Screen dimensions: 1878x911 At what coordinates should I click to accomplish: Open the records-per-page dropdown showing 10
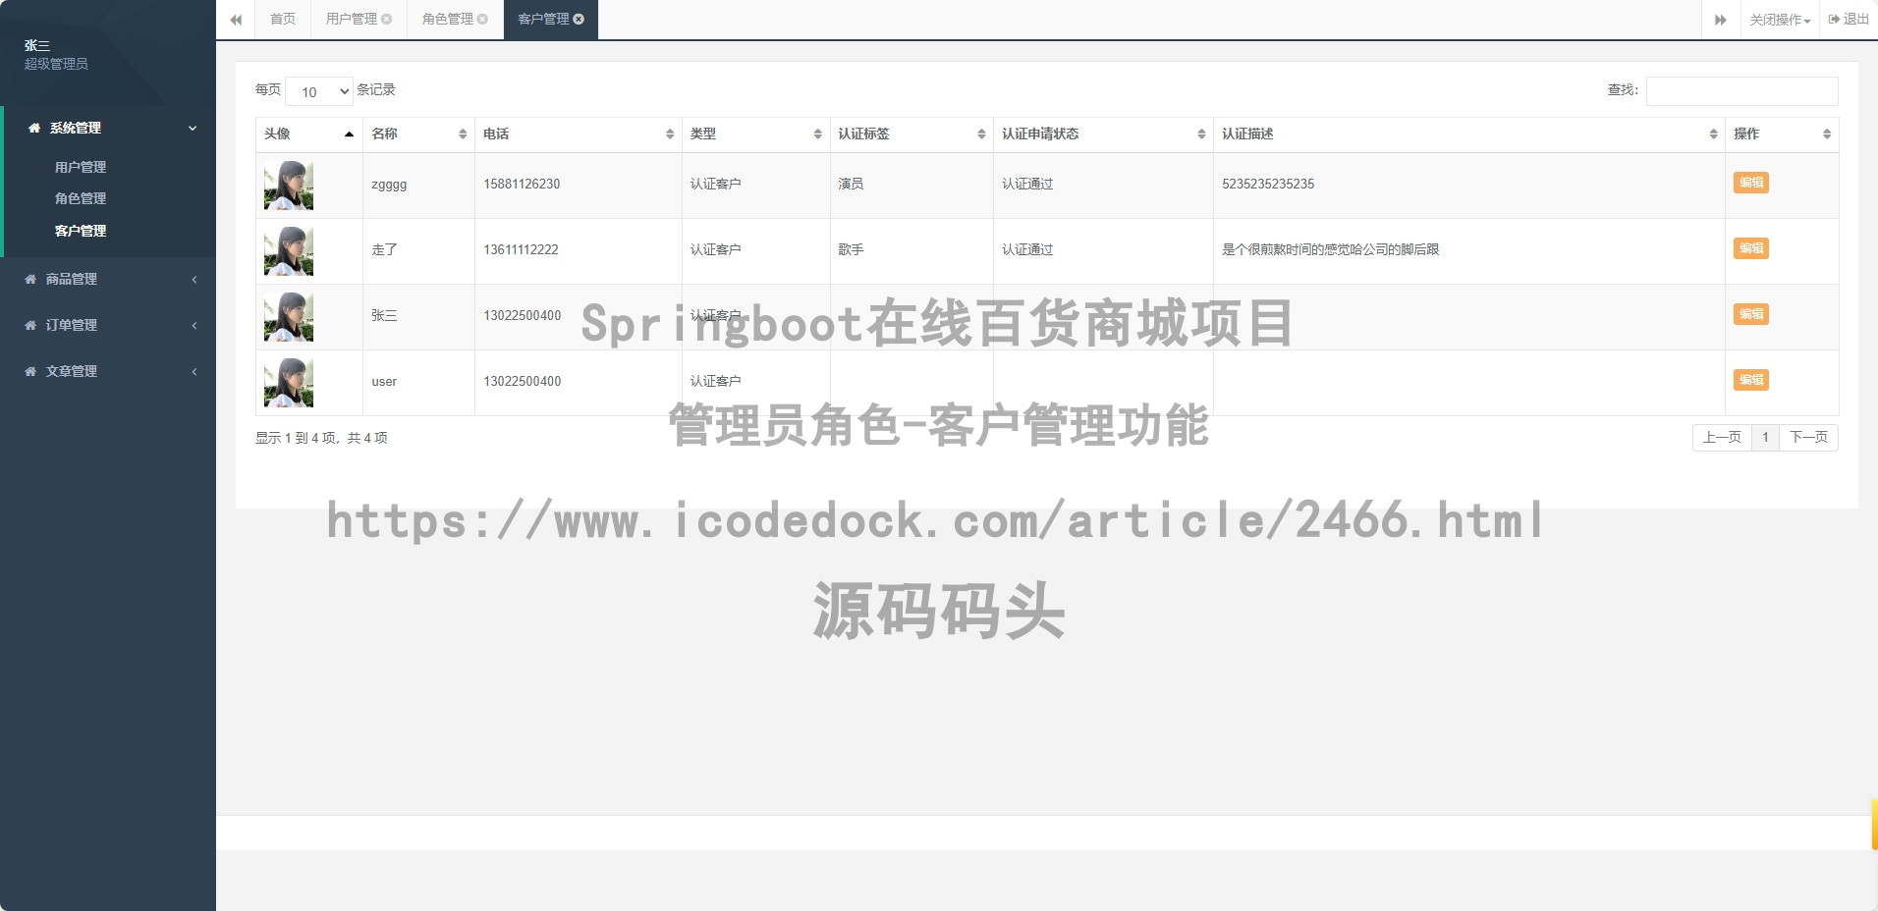click(x=319, y=91)
